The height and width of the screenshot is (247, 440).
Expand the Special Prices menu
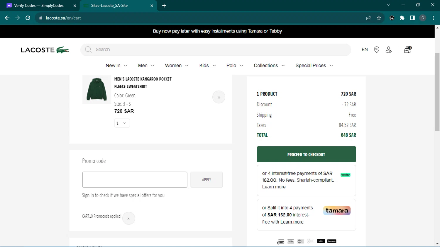pyautogui.click(x=314, y=66)
